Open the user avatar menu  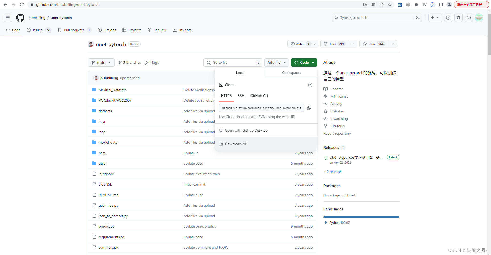[479, 18]
